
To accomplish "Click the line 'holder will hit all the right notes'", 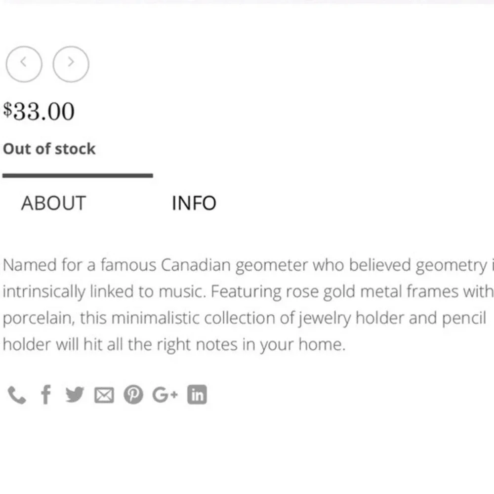I will pos(174,345).
